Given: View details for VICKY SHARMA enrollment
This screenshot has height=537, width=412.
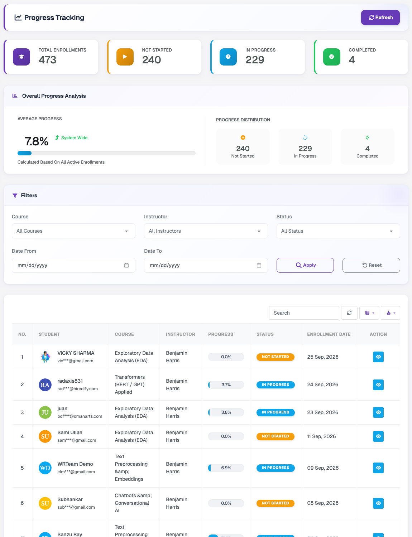Looking at the screenshot, I should 378,357.
